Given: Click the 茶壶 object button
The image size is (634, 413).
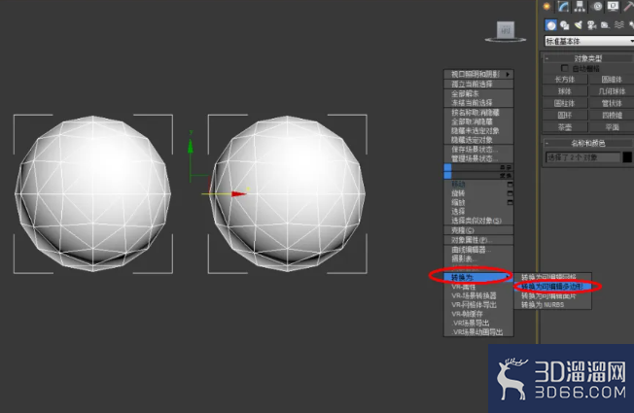Looking at the screenshot, I should point(565,127).
